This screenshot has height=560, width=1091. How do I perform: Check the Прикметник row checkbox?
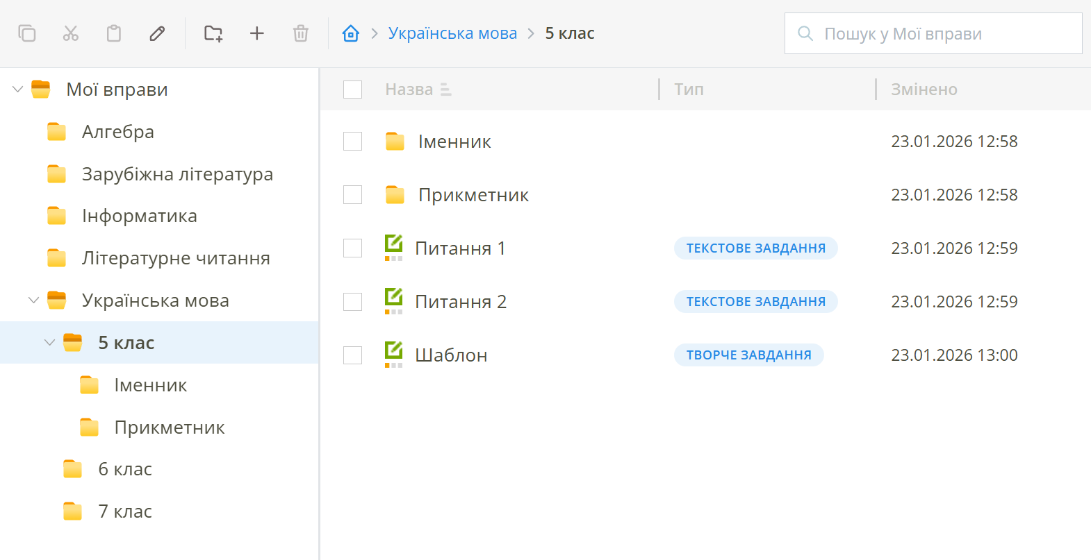click(353, 195)
